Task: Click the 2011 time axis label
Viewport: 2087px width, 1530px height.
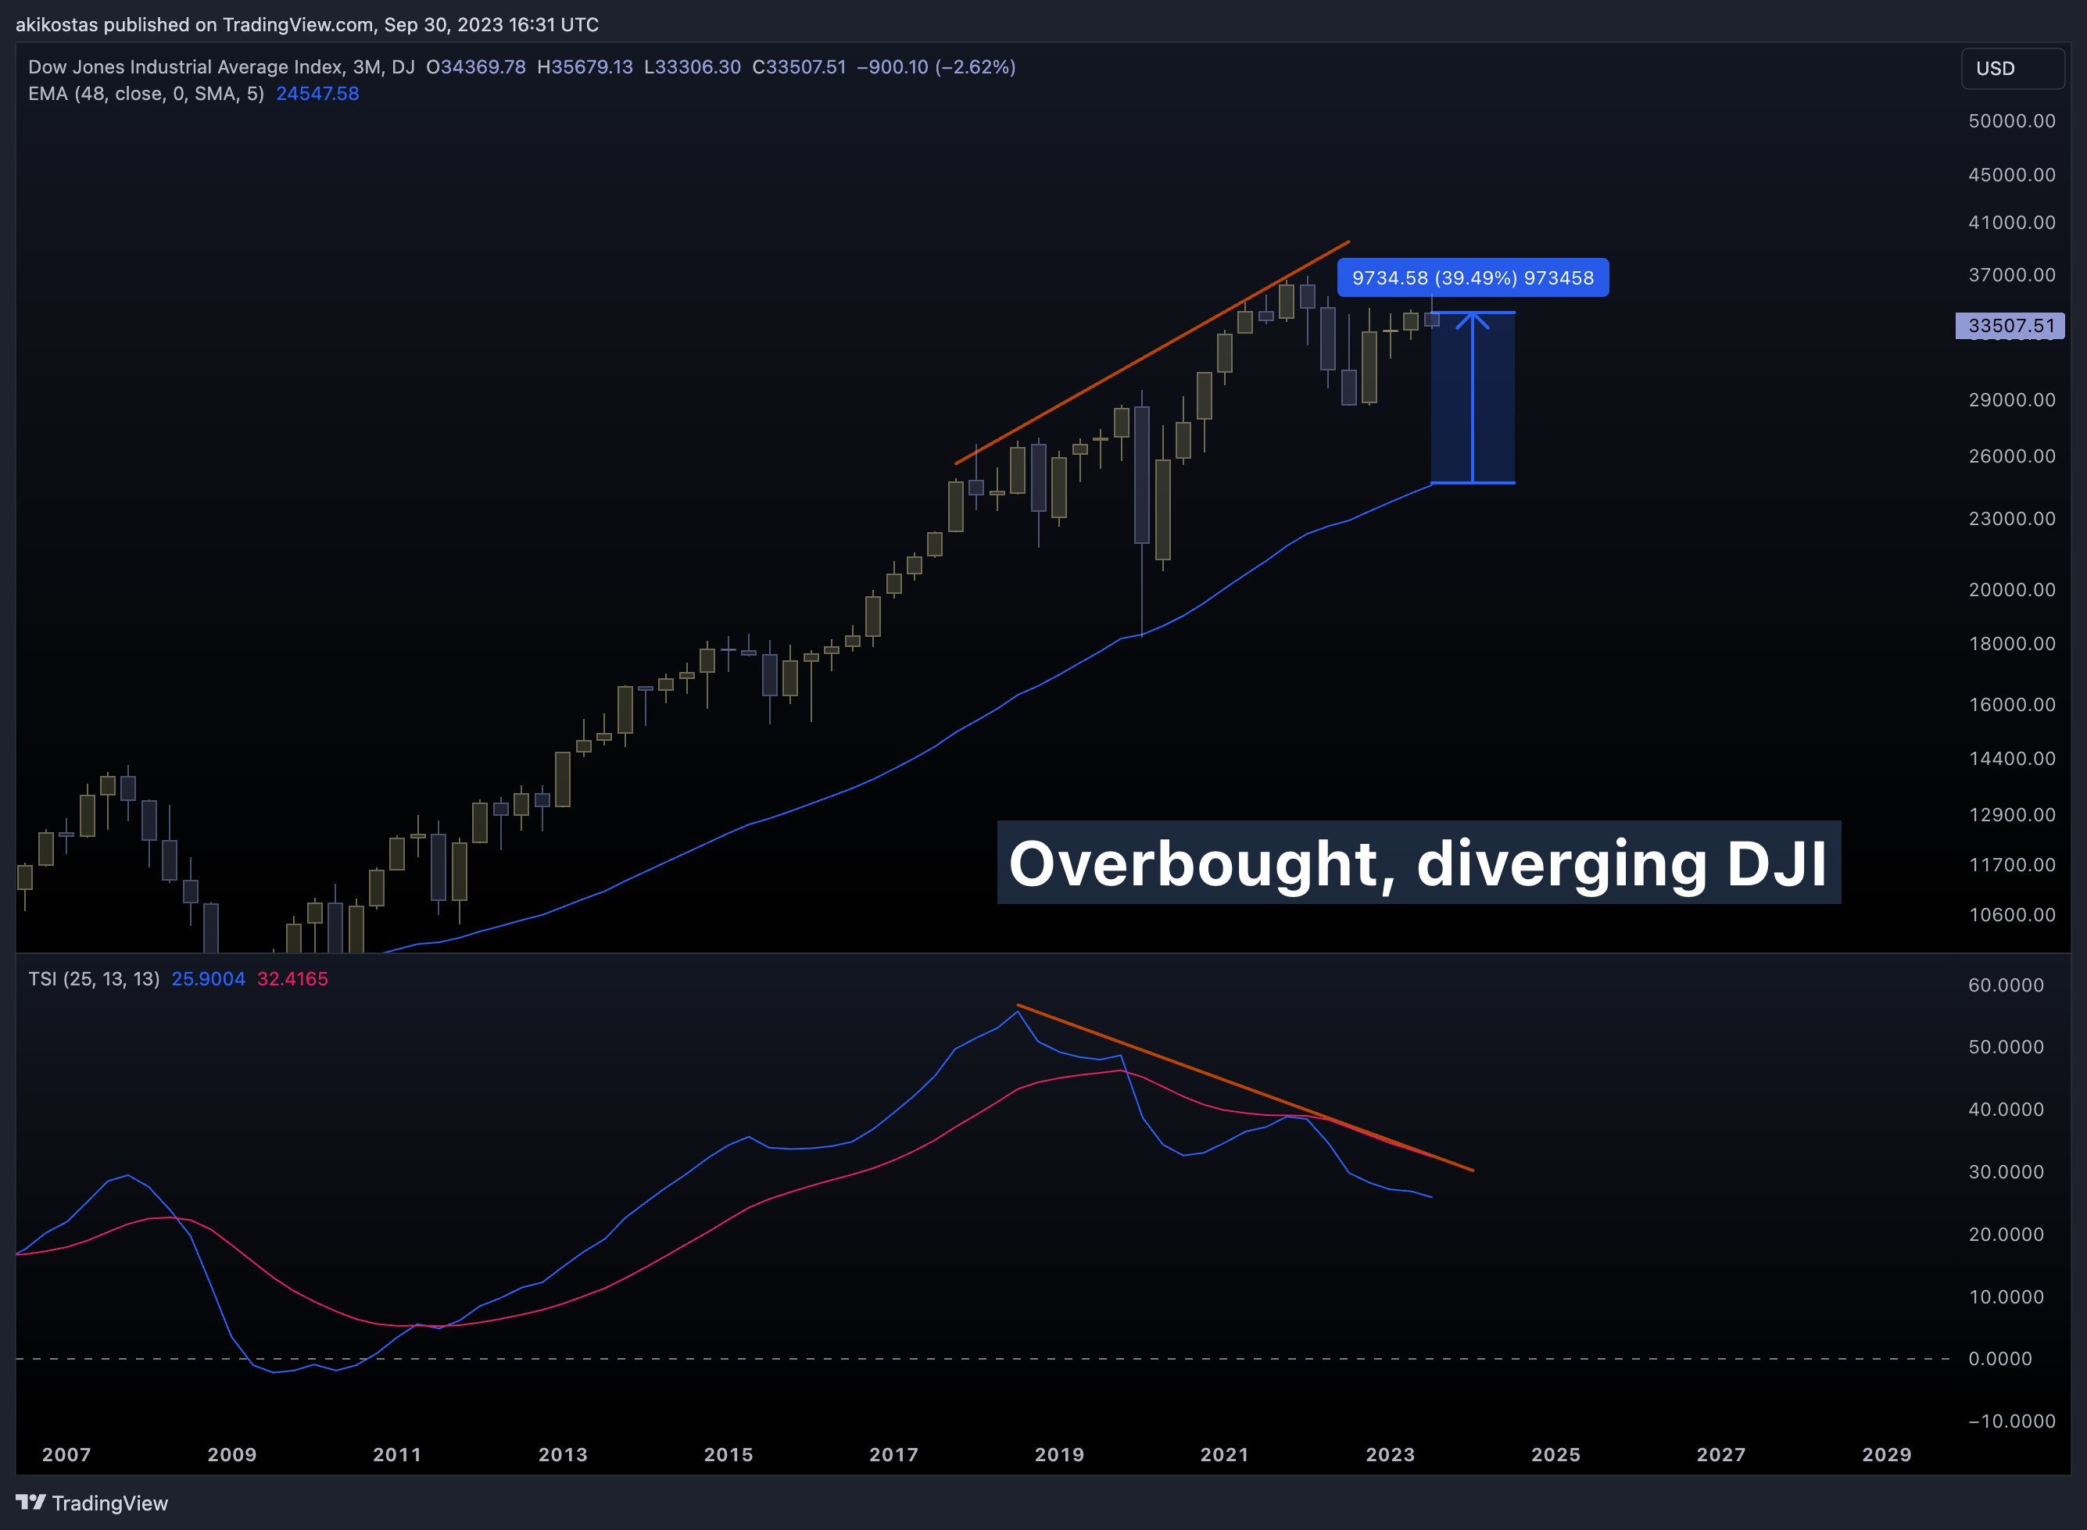Action: [397, 1455]
